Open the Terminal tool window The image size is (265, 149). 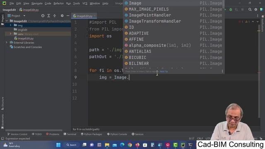tap(70, 134)
